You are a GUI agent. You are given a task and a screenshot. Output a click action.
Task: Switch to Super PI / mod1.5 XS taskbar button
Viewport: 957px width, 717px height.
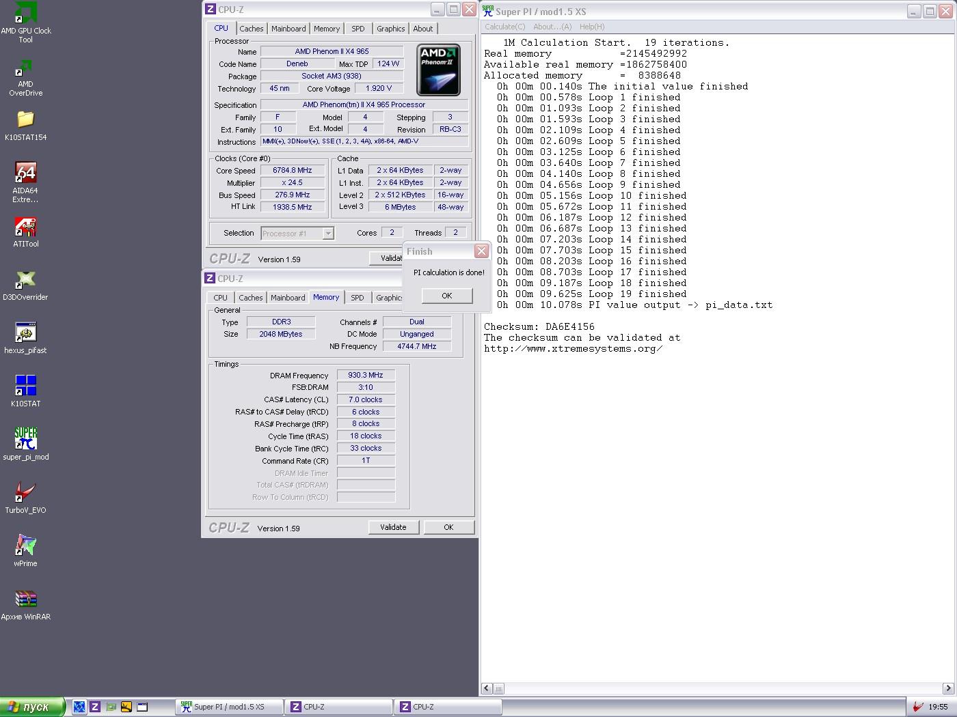coord(229,707)
